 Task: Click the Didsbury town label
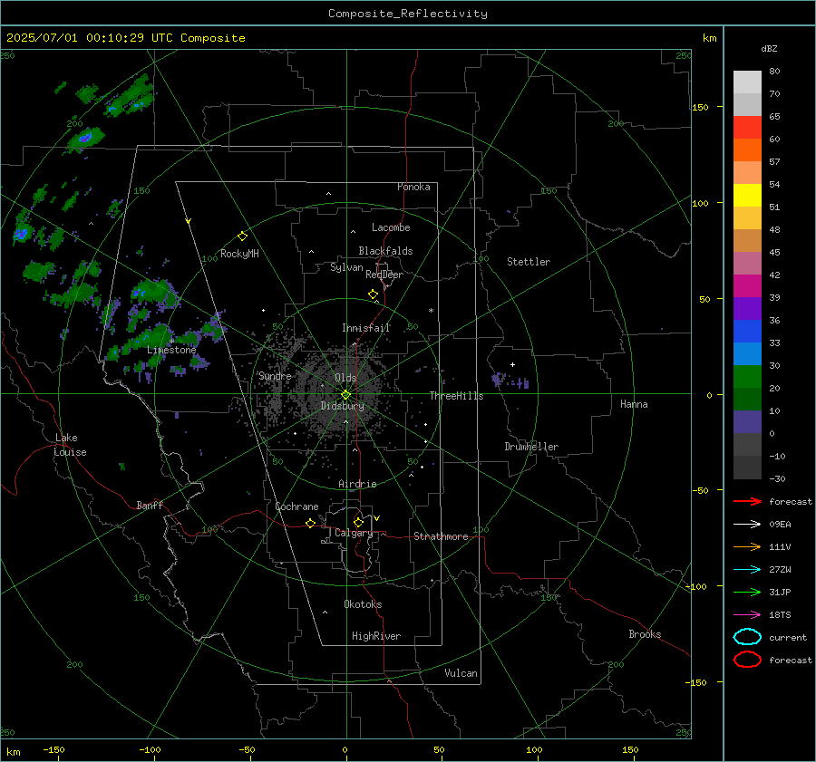342,406
